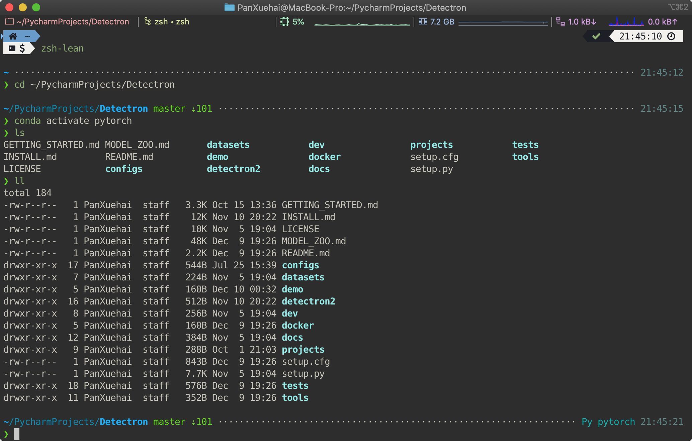The image size is (692, 441).
Task: Click the 1.0 kB download speed
Action: [582, 22]
